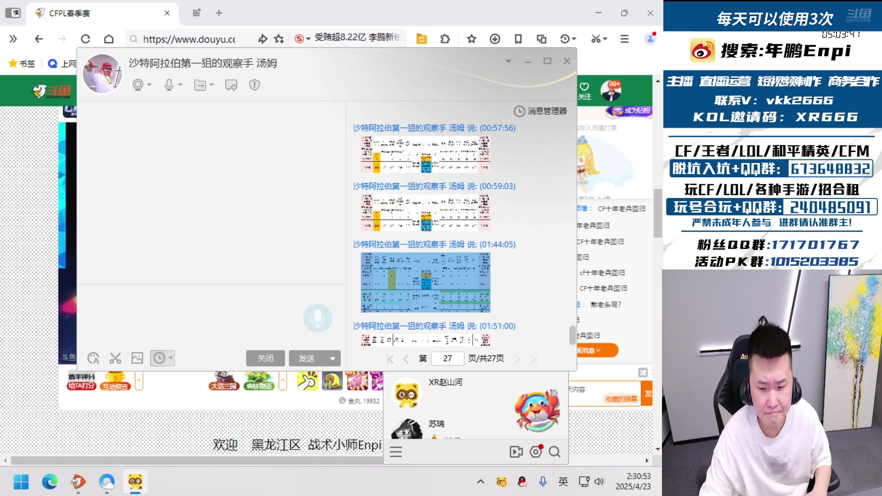Click the 发送 send button
The image size is (882, 496).
[306, 358]
